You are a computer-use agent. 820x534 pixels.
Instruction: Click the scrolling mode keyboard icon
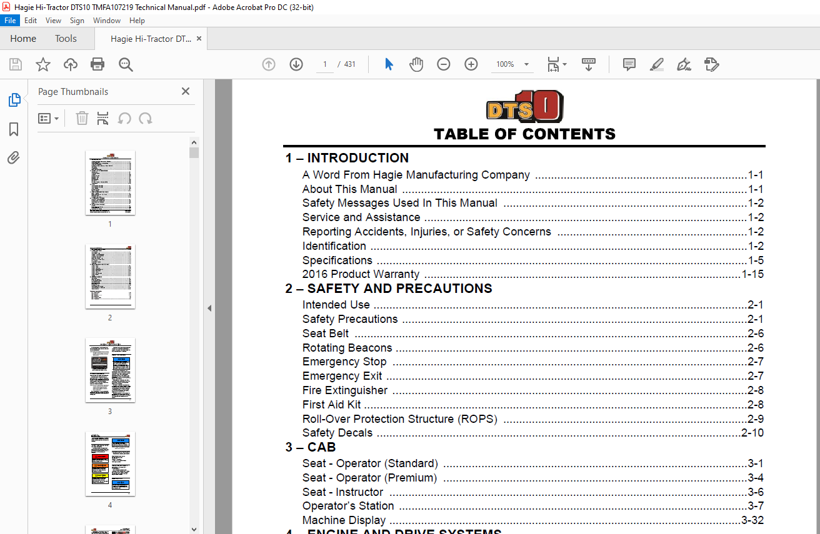589,64
